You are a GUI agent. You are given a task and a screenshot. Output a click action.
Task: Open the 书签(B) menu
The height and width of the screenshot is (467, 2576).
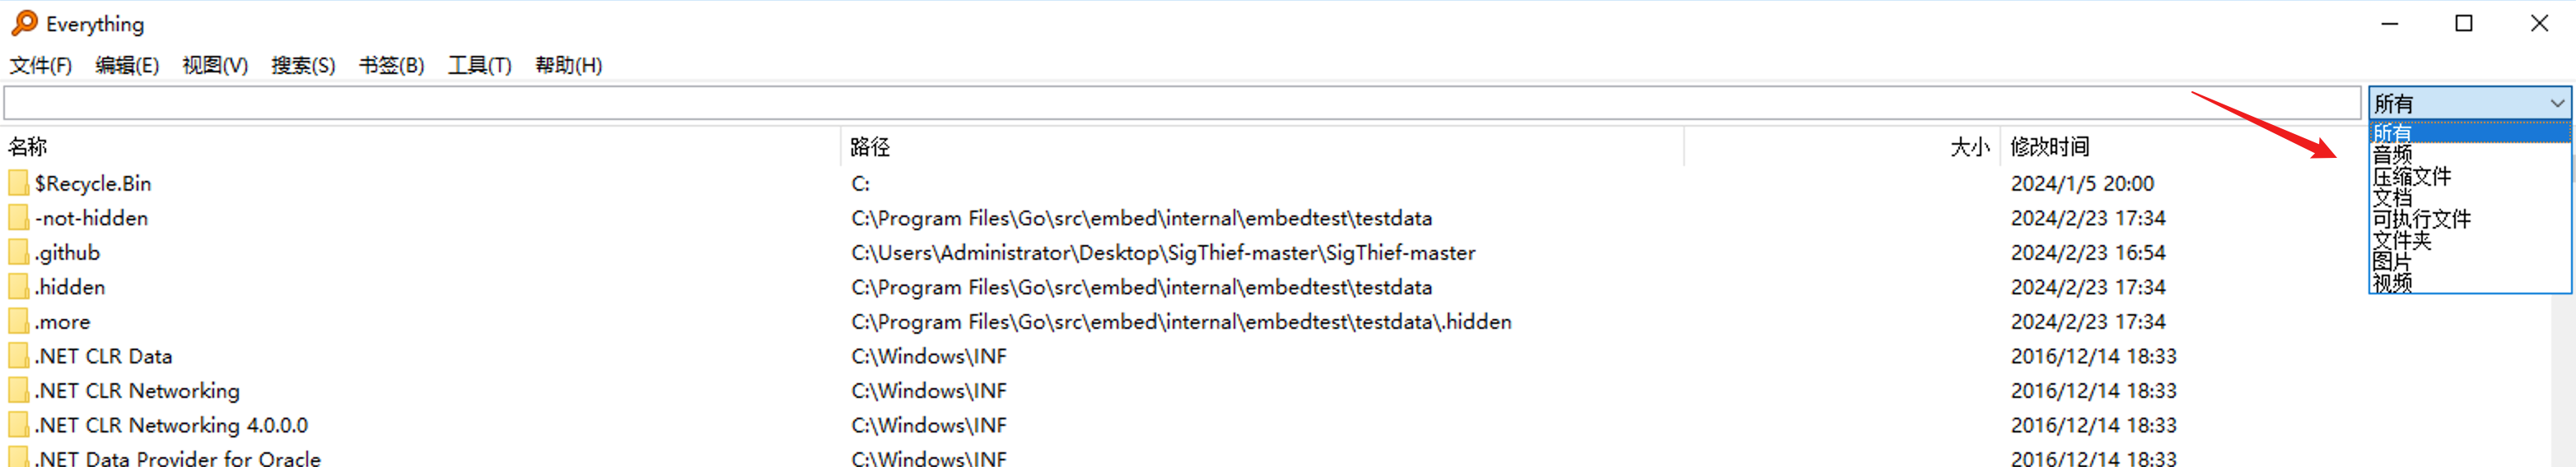391,66
